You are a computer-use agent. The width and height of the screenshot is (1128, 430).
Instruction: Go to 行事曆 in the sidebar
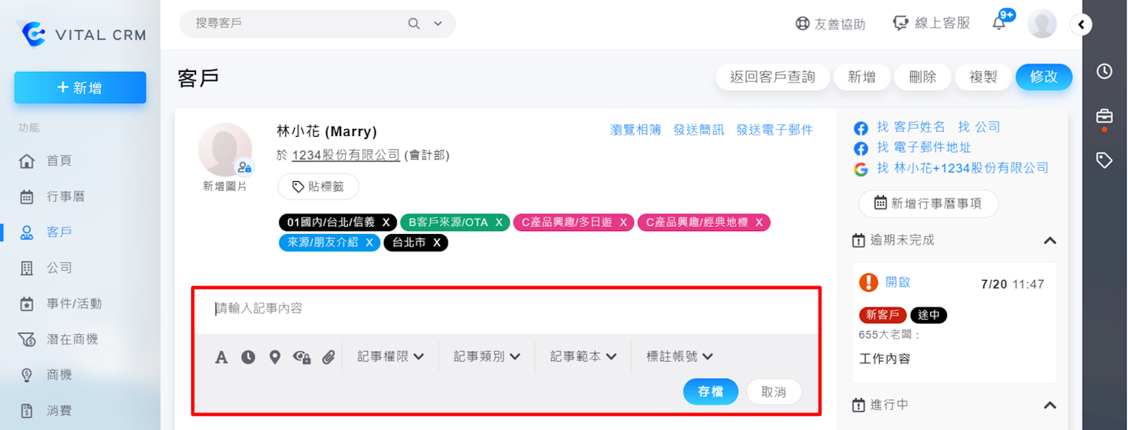[x=66, y=197]
